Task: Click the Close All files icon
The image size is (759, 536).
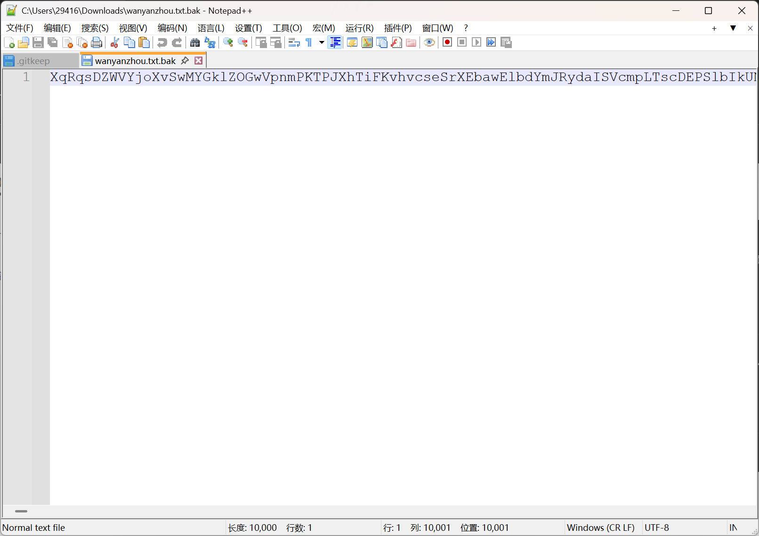Action: click(x=82, y=43)
